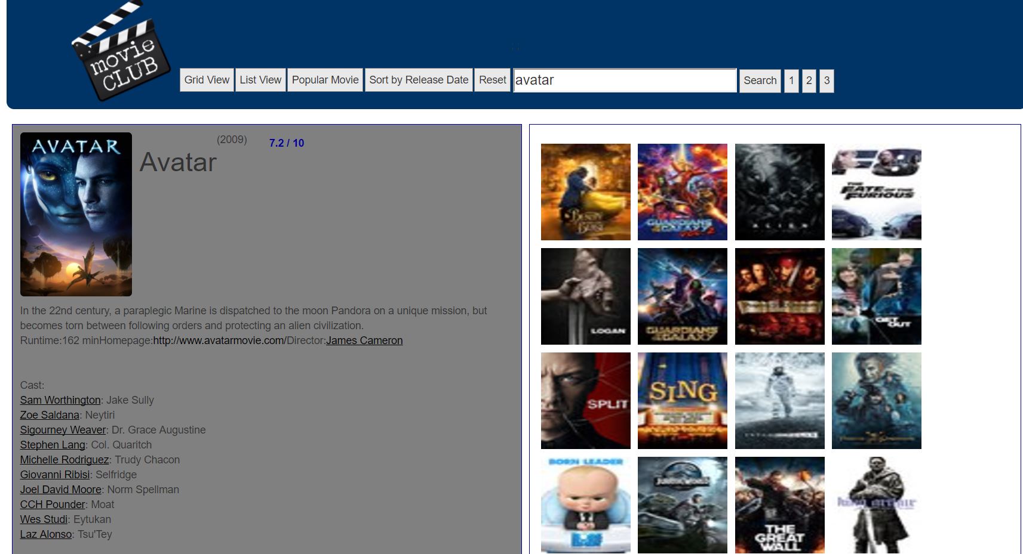This screenshot has width=1023, height=554.
Task: Click the Reset button
Action: 493,80
